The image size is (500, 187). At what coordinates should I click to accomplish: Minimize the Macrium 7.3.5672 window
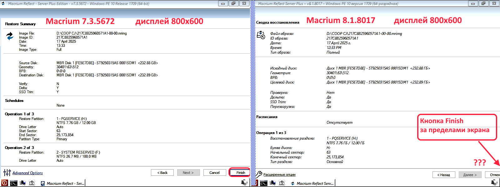click(x=223, y=3)
